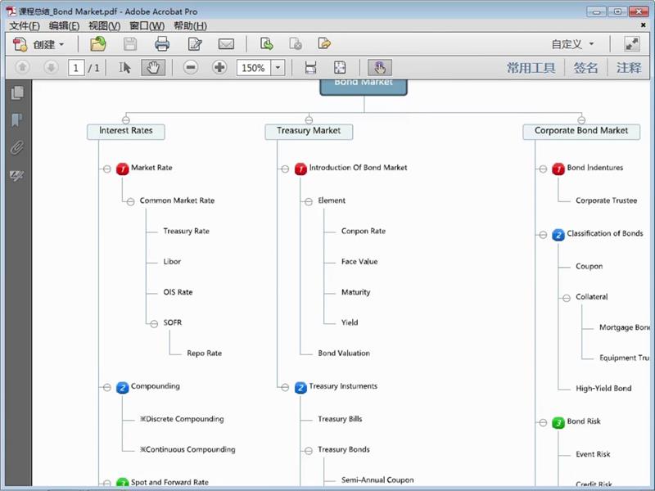655x491 pixels.
Task: Click the Print icon in toolbar
Action: point(162,44)
